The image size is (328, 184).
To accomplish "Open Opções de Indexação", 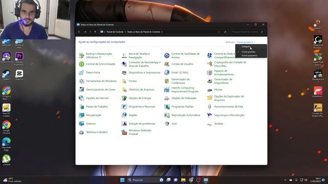I will point(180,98).
